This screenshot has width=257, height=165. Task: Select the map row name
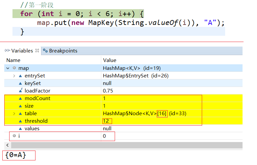24,68
